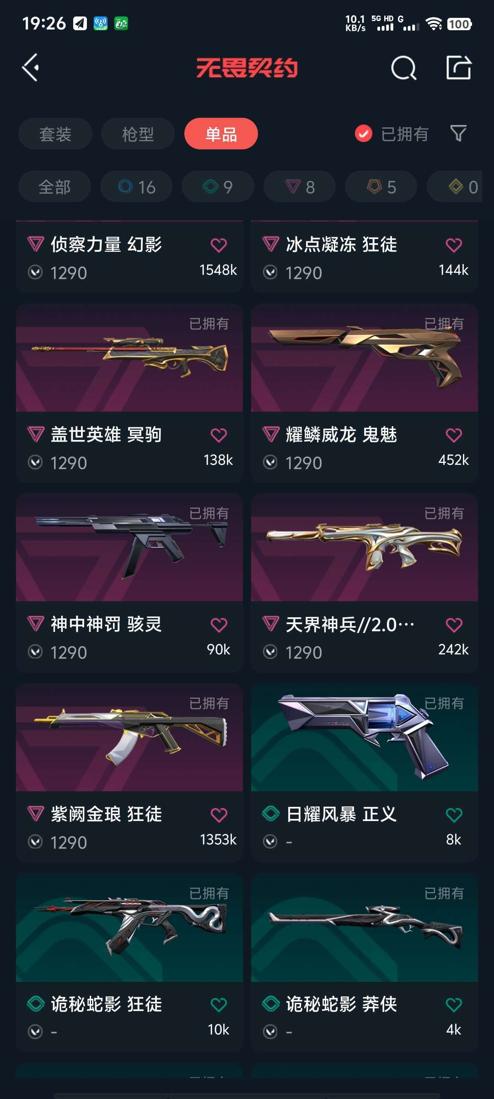The height and width of the screenshot is (1099, 494).
Task: Choose the green tier chip showing 9
Action: point(218,187)
